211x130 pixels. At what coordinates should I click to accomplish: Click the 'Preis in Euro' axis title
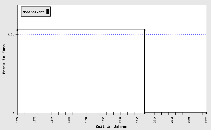(x=4, y=59)
